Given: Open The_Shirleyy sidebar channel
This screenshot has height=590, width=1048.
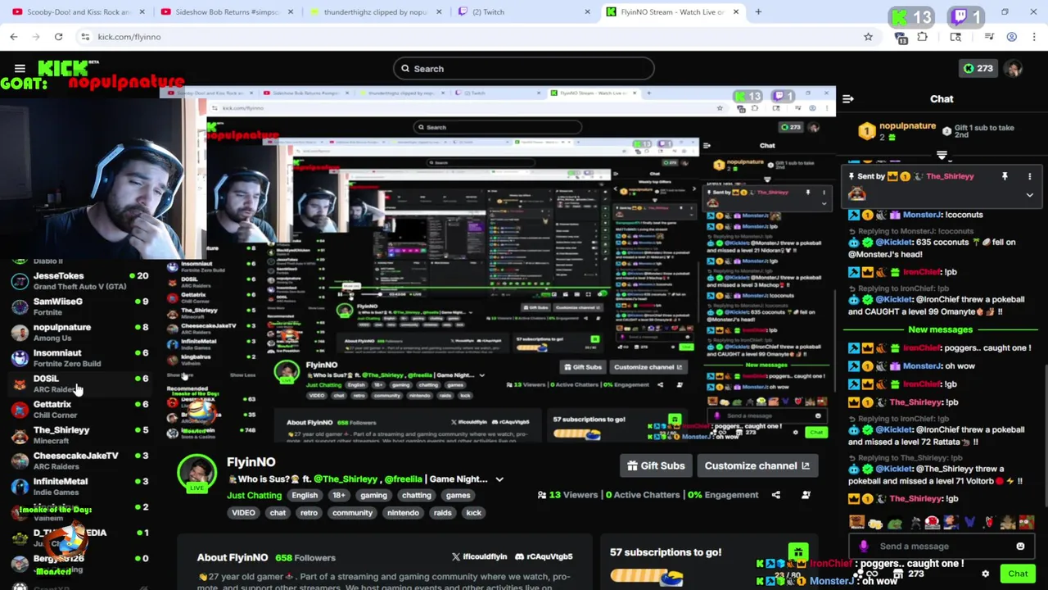Looking at the screenshot, I should 79,435.
